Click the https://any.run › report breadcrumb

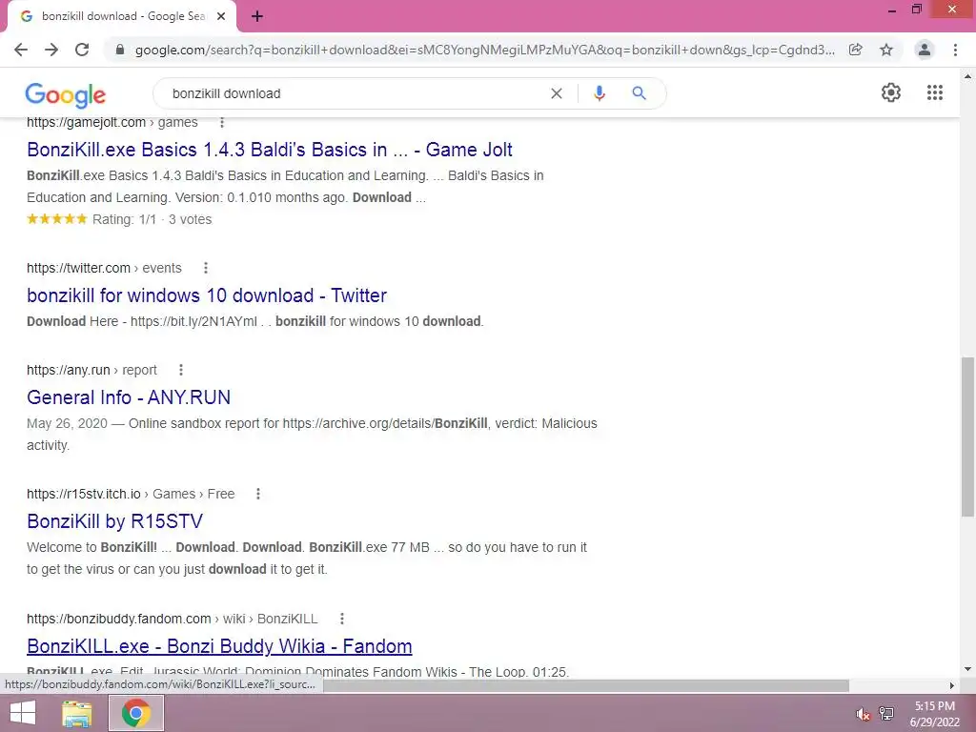tap(91, 370)
